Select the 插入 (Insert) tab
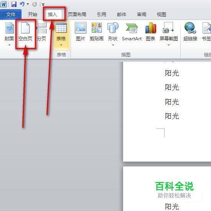211x211 pixels. pos(53,15)
